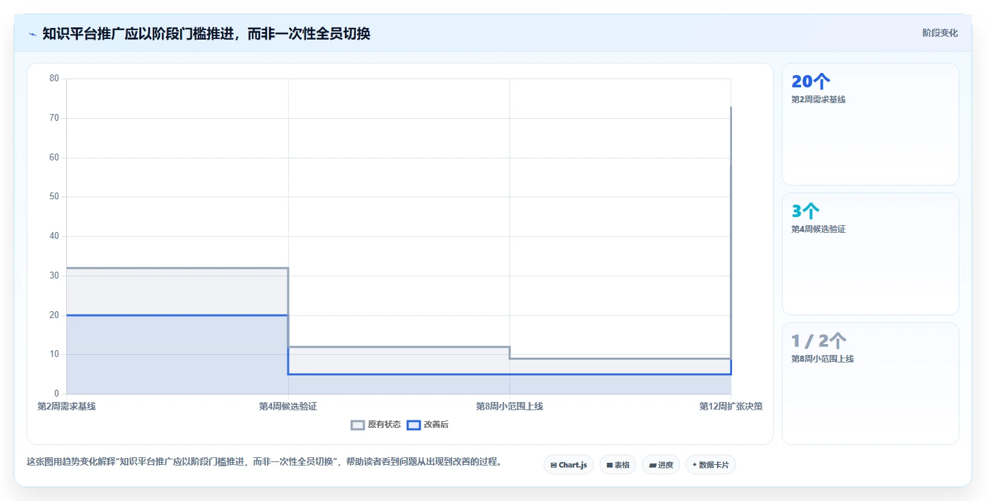The width and height of the screenshot is (986, 501).
Task: Open the 3个 第4周候选验证 card
Action: 870,254
